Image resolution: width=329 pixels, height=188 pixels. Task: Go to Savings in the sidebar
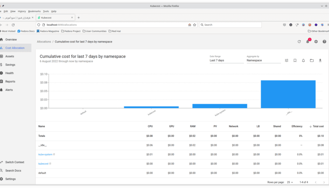pyautogui.click(x=10, y=64)
